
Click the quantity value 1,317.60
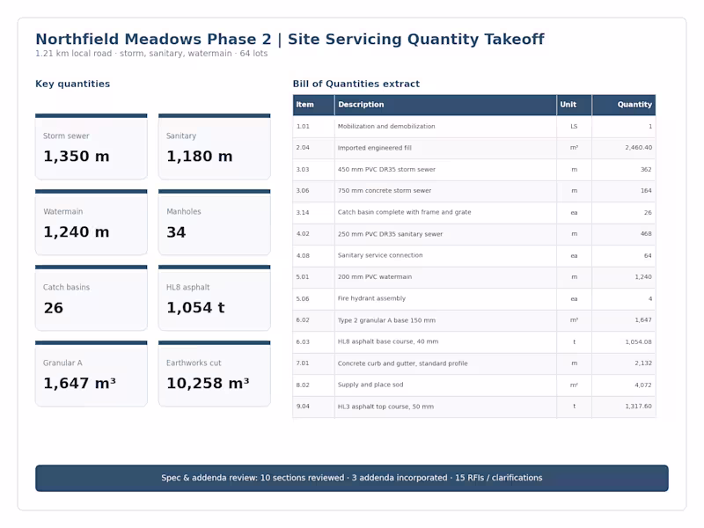point(639,407)
